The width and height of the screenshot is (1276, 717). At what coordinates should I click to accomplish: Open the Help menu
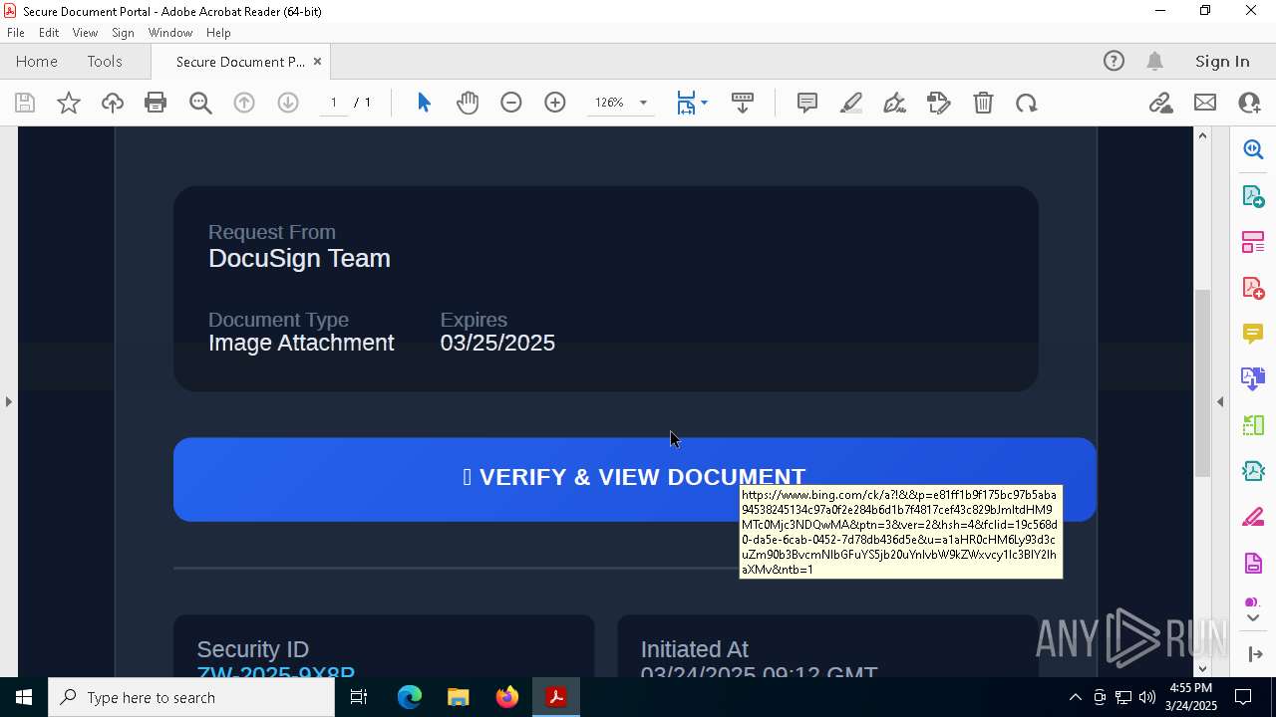(x=218, y=32)
